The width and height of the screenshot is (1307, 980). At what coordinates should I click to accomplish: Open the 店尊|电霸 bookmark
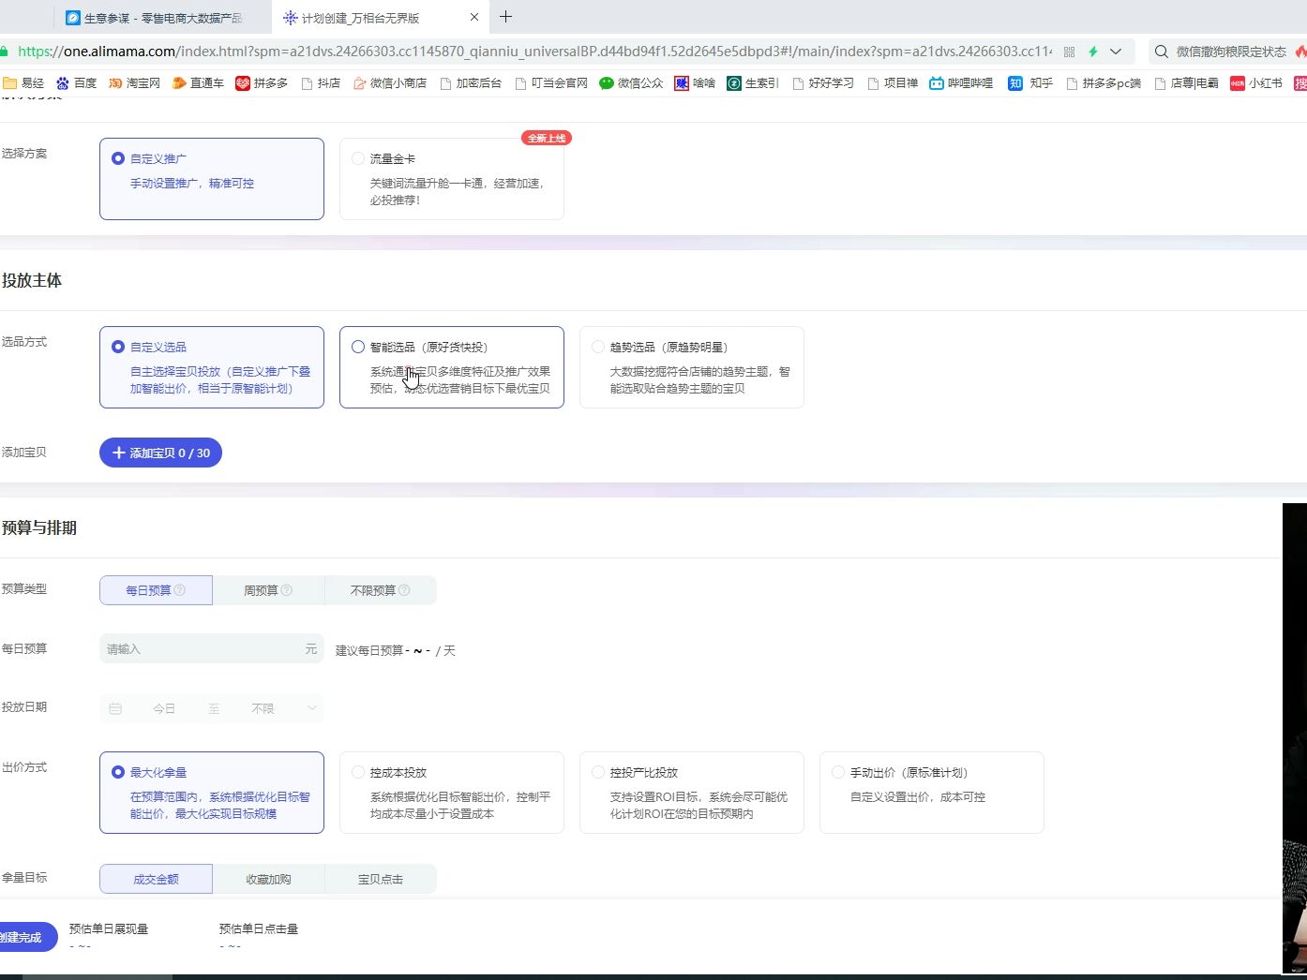click(1186, 83)
